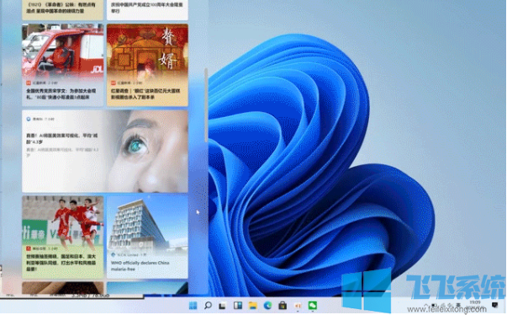This screenshot has width=507, height=315.
Task: Open the 赘婿 news card
Action: (147, 65)
